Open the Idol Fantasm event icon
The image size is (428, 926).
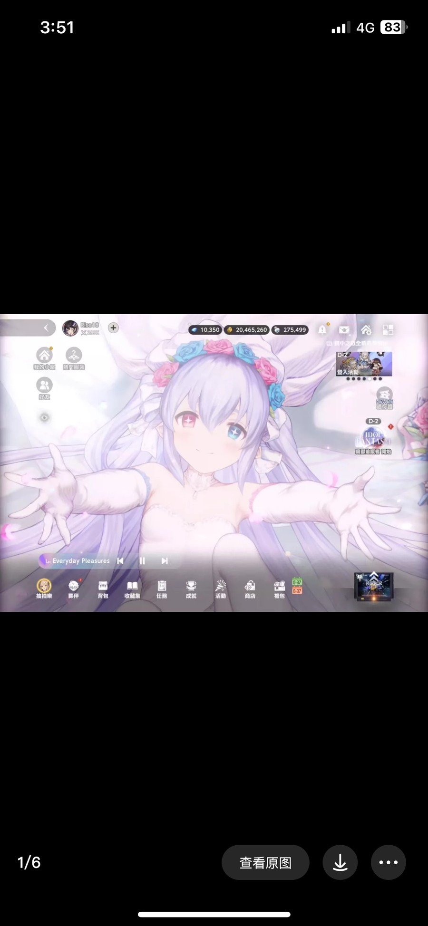click(373, 439)
